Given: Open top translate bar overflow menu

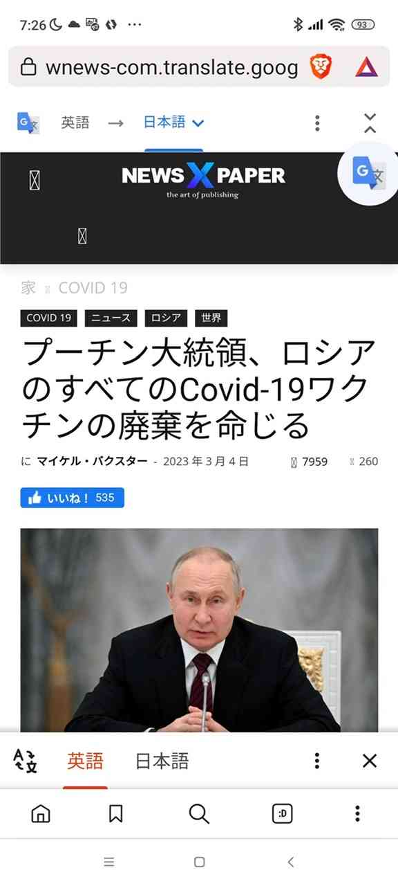Looking at the screenshot, I should point(317,123).
